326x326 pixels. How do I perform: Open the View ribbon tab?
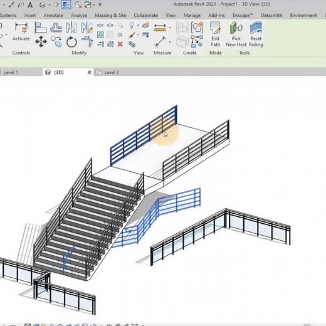[x=171, y=15]
